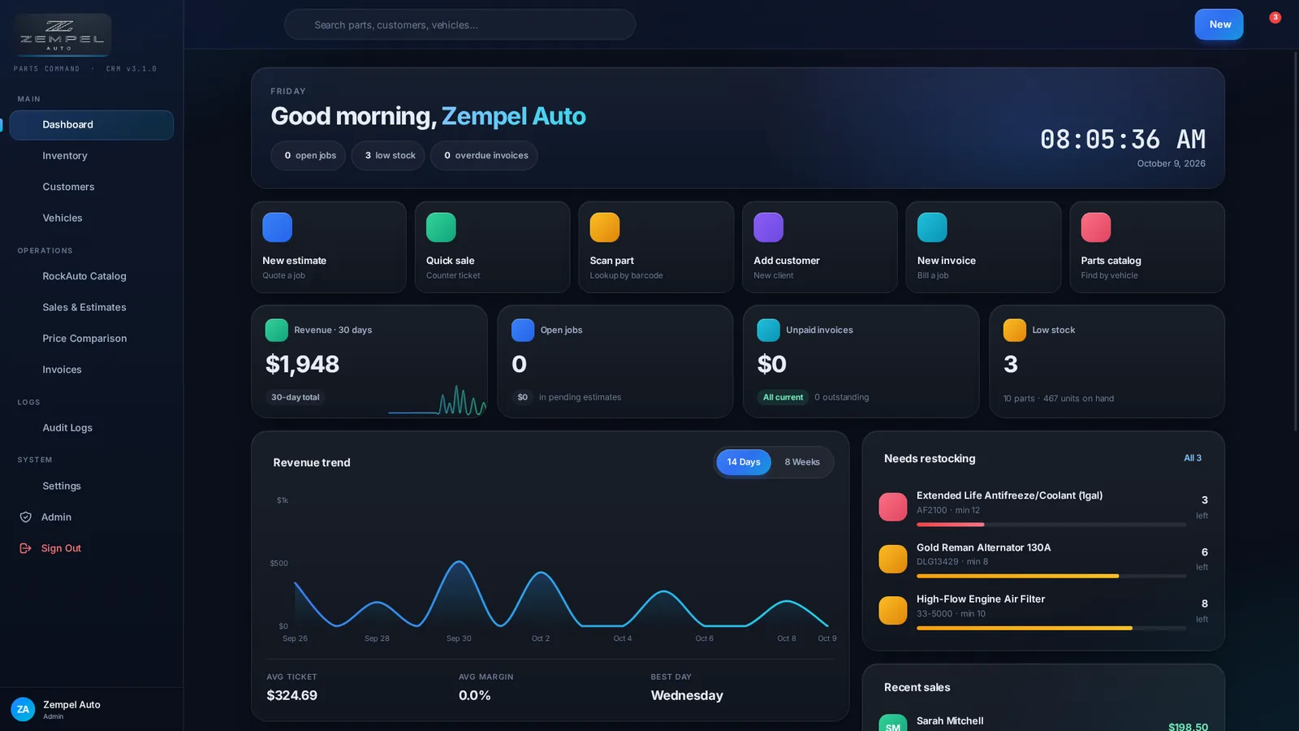Click the Sign Out arrow icon
Viewport: 1299px width, 731px height.
(x=25, y=548)
